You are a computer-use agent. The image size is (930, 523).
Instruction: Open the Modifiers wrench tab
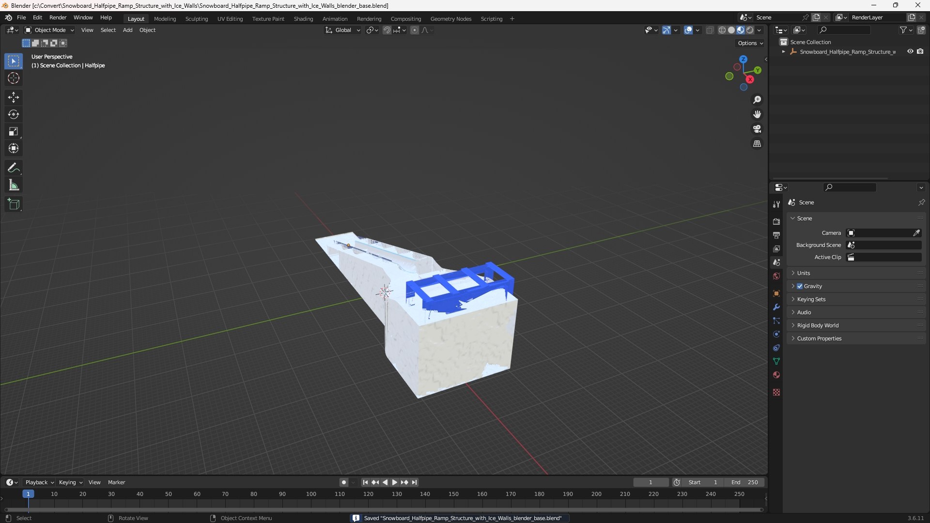click(776, 307)
